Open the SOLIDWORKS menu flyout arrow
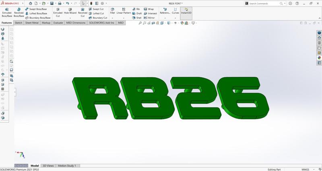322x171 pixels. (x=23, y=4)
